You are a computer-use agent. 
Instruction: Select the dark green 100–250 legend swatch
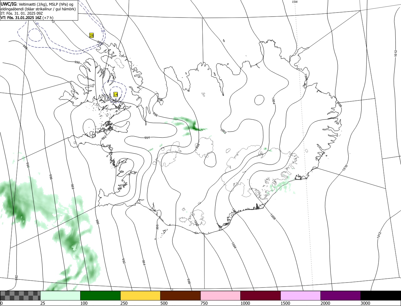pos(101,295)
